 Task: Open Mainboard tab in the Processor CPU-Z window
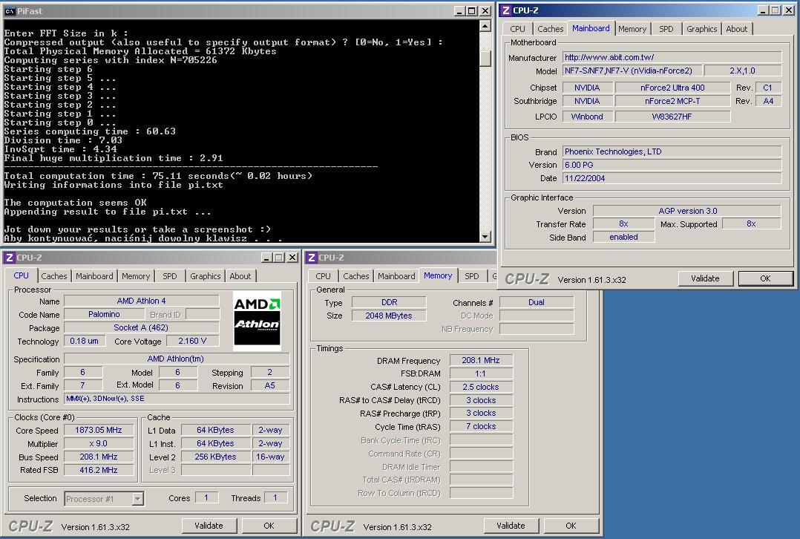coord(94,276)
